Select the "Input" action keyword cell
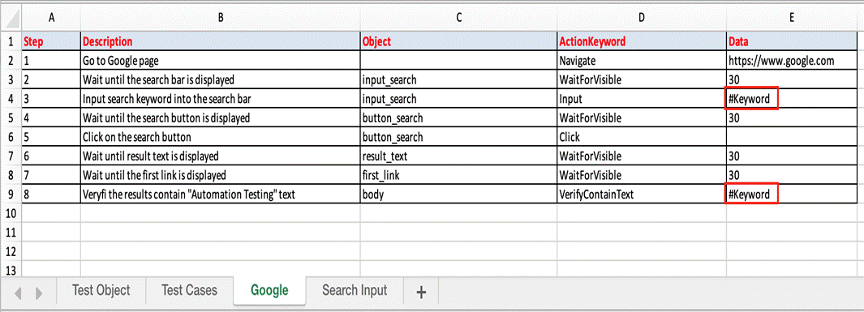 [642, 99]
